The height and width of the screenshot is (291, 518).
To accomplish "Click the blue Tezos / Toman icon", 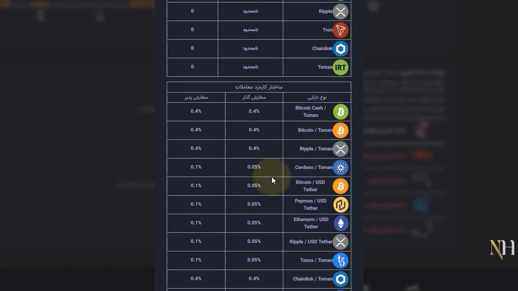I will click(340, 261).
